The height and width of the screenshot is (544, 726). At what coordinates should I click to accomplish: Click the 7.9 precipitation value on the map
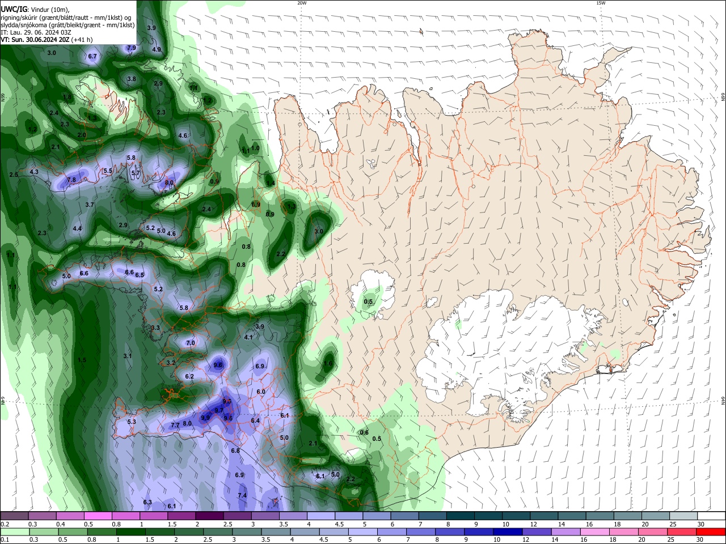[132, 48]
